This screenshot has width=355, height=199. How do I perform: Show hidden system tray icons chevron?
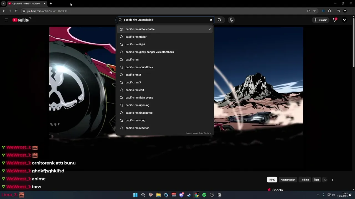click(x=318, y=195)
